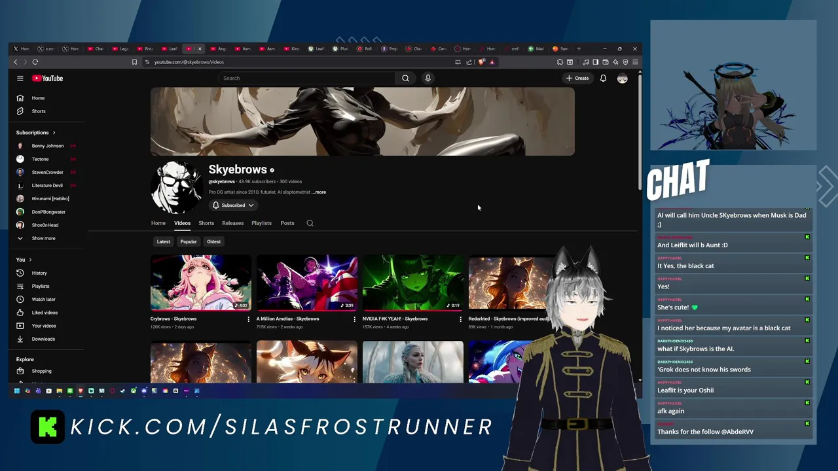Reload the page in the browser
This screenshot has width=838, height=471.
coord(35,62)
